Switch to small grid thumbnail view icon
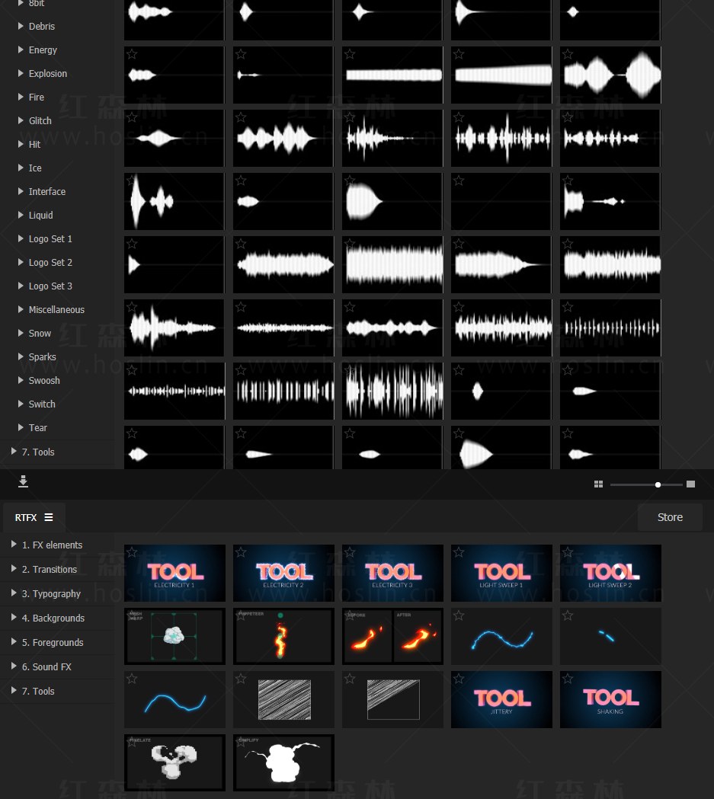714x799 pixels. click(x=598, y=484)
